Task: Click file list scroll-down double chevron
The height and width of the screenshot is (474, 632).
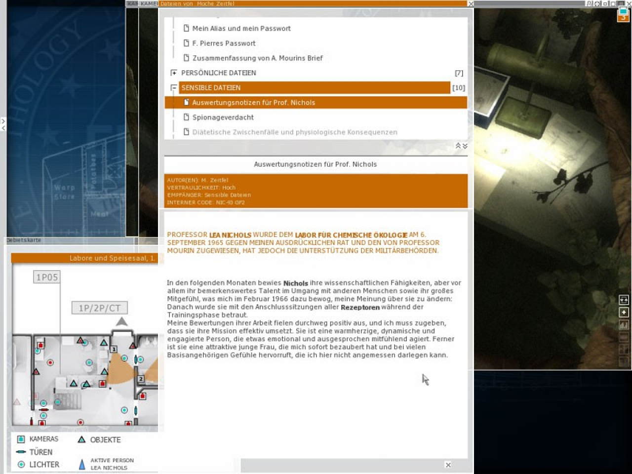Action: coord(465,146)
